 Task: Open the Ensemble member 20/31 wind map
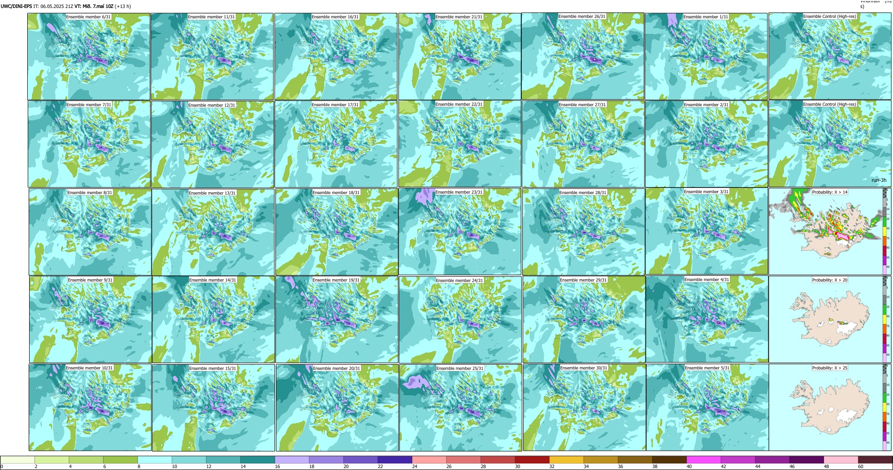337,407
